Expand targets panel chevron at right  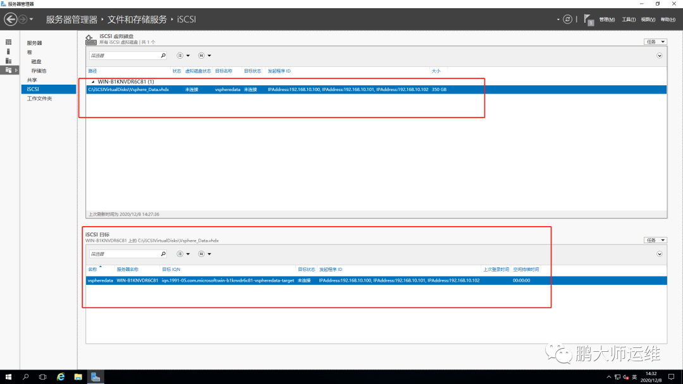pos(660,254)
